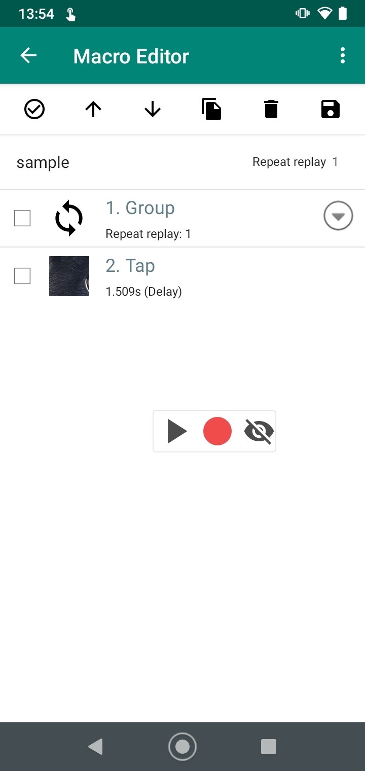Change the Repeat replay count value
The height and width of the screenshot is (771, 365).
click(x=335, y=162)
